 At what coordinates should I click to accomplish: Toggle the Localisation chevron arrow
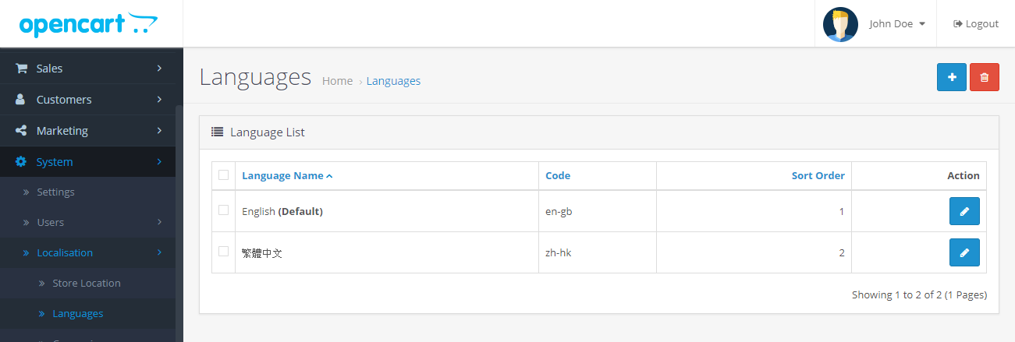(159, 252)
